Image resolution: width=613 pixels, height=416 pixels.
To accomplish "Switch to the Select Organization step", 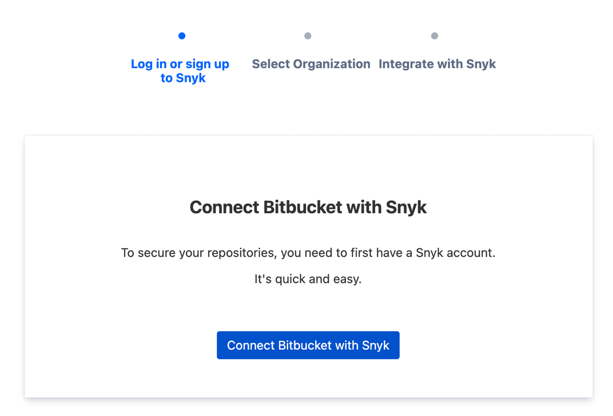I will coord(310,64).
